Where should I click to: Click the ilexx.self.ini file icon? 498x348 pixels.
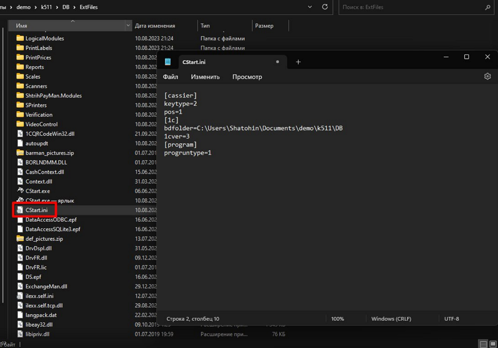(20, 296)
